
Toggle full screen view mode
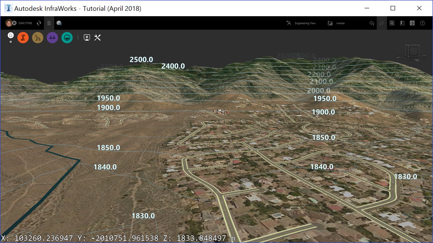[x=412, y=23]
